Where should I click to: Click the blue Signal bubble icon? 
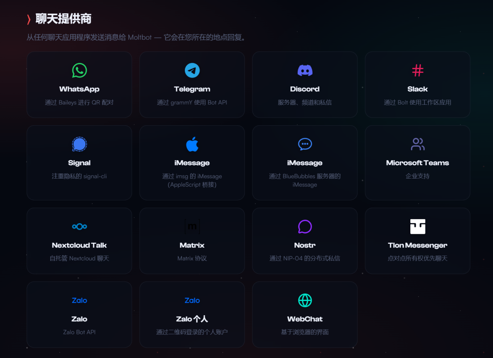pyautogui.click(x=79, y=144)
